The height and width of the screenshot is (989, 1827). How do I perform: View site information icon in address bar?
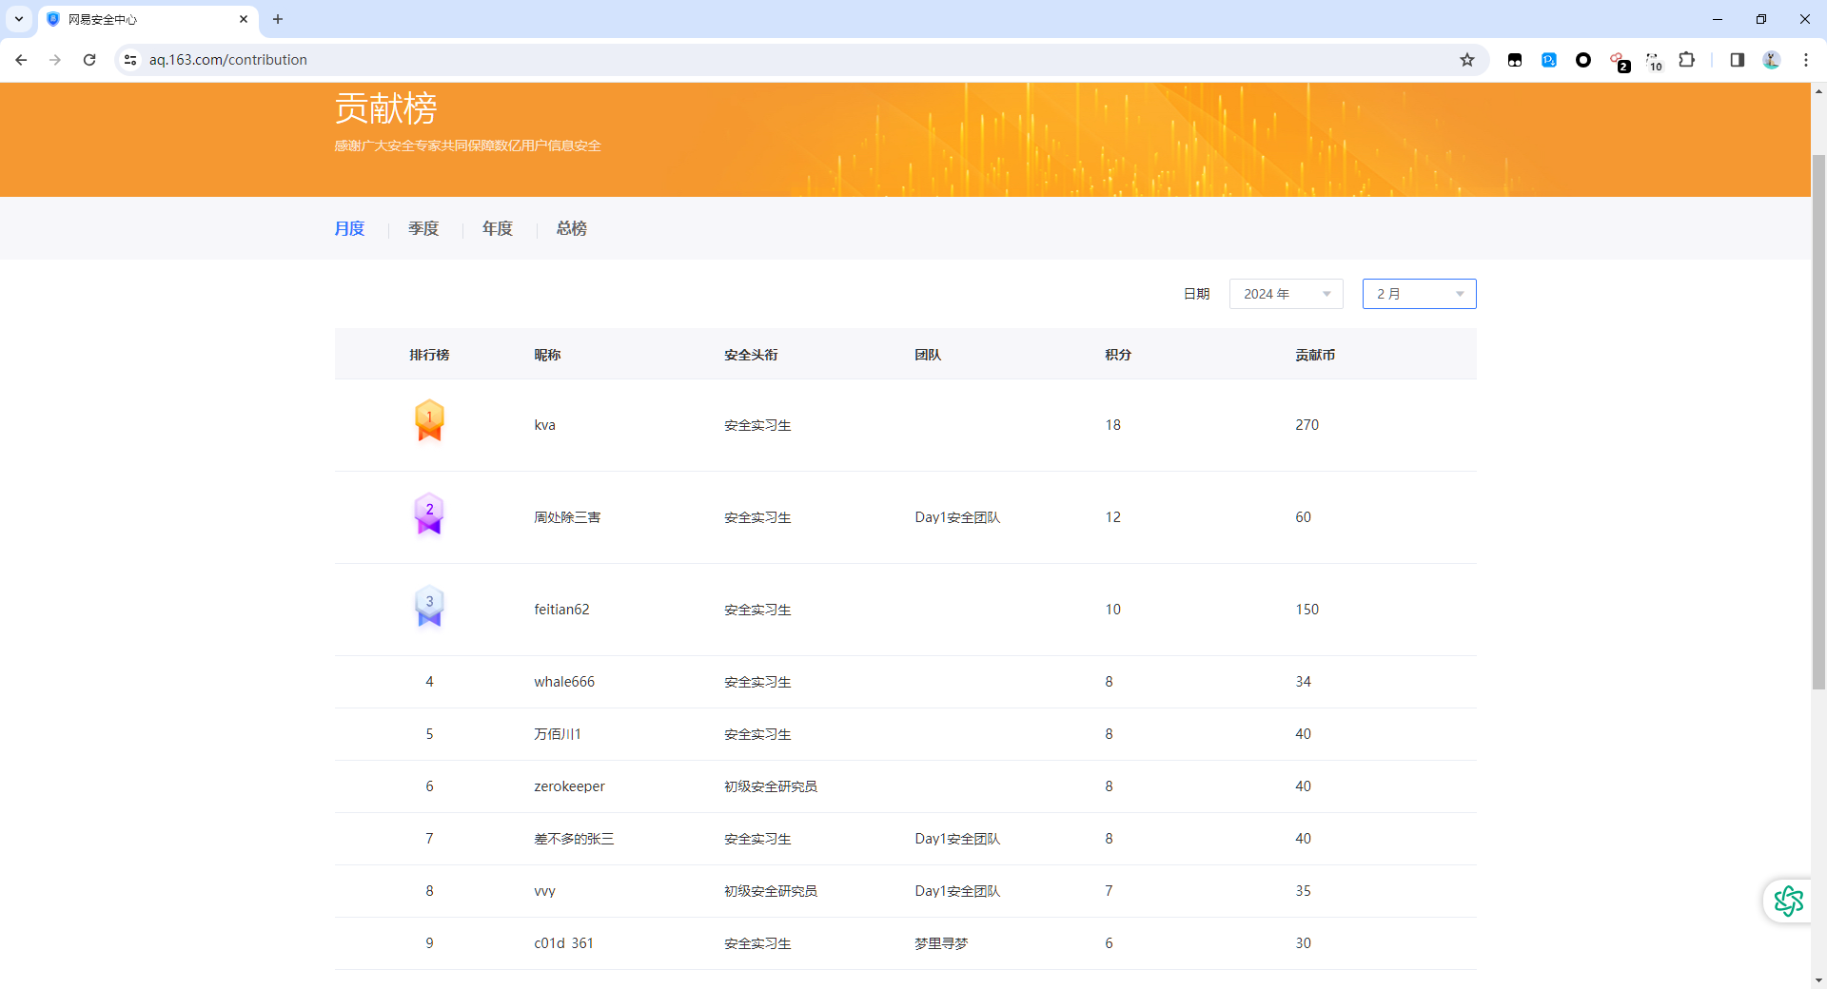click(130, 60)
